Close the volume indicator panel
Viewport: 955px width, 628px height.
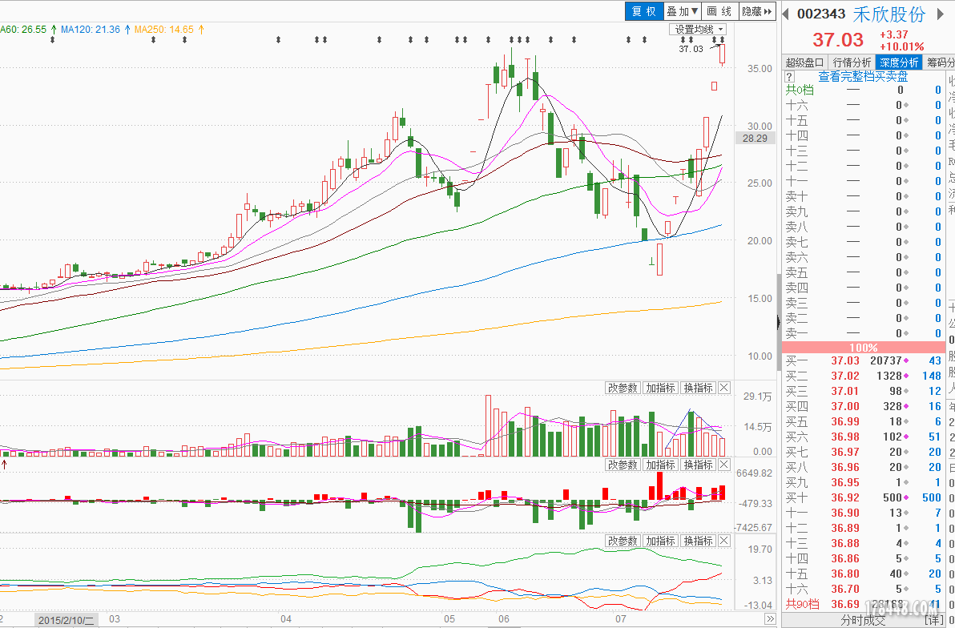(723, 388)
